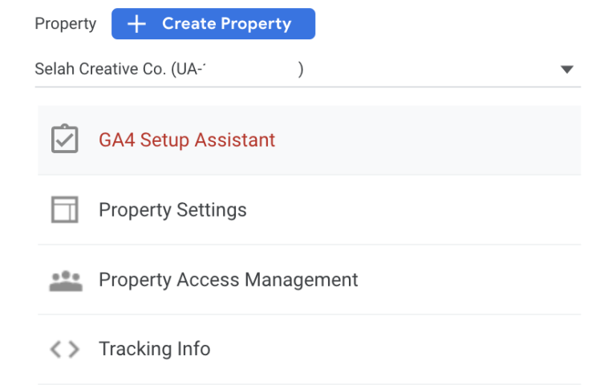Go to Property Settings

click(x=172, y=210)
